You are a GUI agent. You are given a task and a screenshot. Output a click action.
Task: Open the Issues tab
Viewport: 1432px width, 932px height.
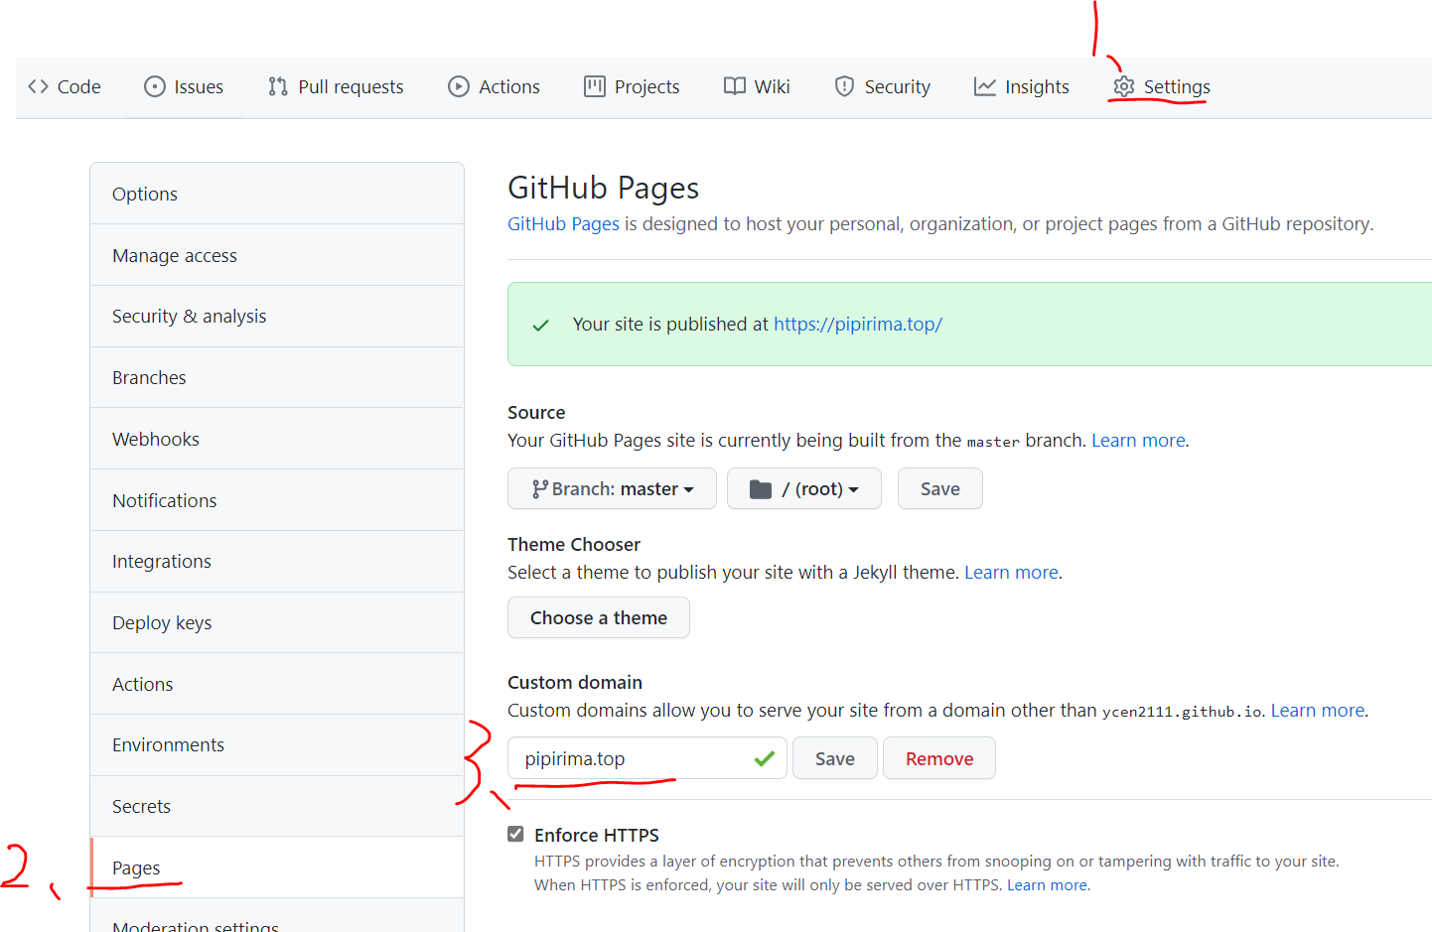point(184,87)
